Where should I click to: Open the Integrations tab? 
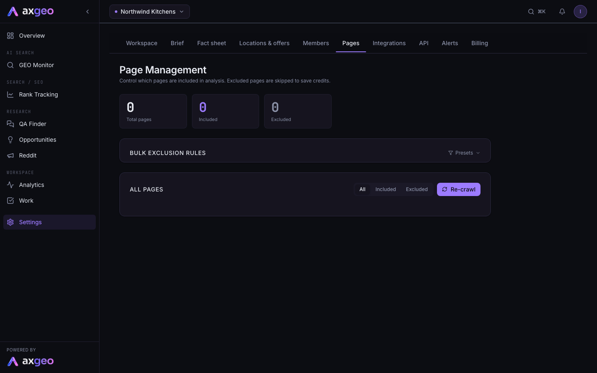coord(389,43)
